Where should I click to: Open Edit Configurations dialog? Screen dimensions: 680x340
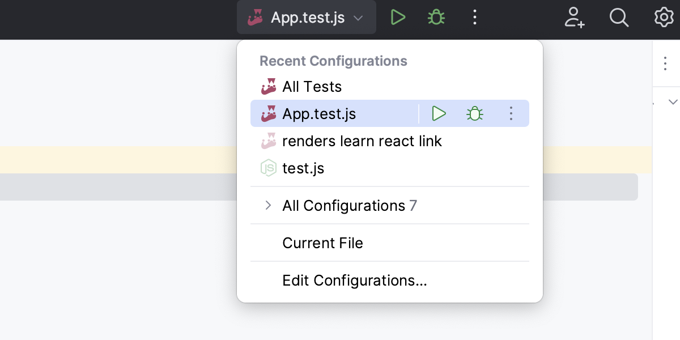tap(355, 280)
